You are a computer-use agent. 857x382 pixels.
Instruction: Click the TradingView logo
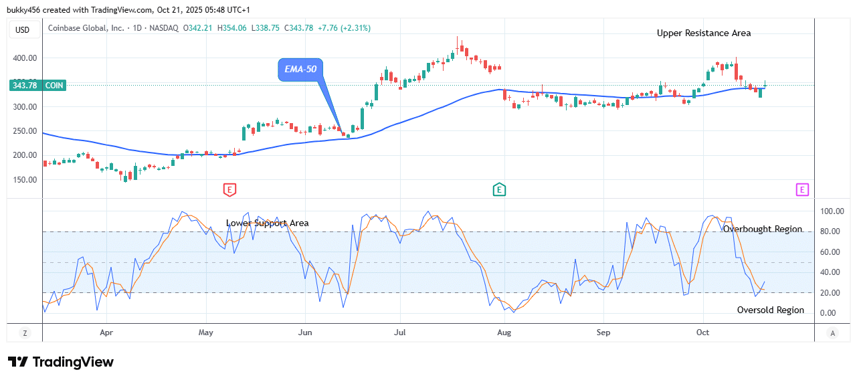point(61,362)
